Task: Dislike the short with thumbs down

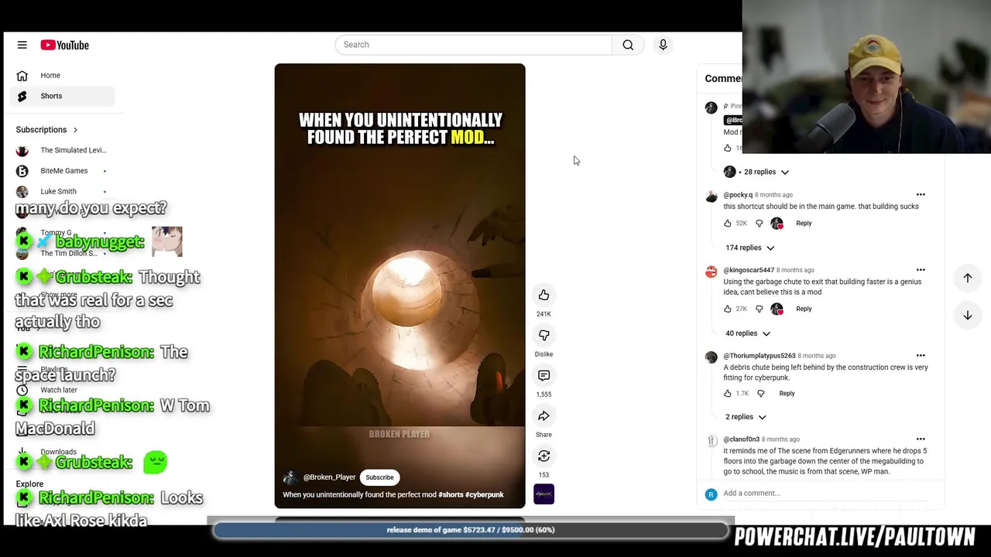Action: coord(544,335)
